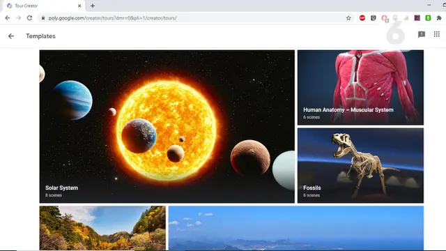Open the Fossils template
446x251 pixels.
tap(360, 165)
